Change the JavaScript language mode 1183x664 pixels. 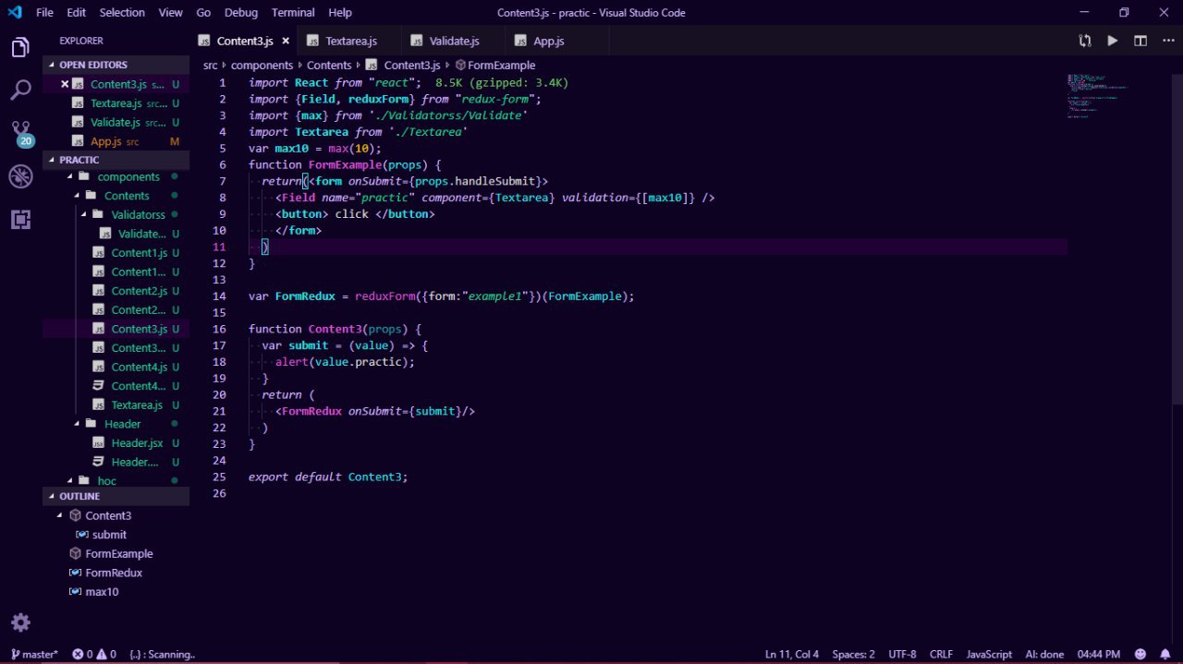click(989, 654)
